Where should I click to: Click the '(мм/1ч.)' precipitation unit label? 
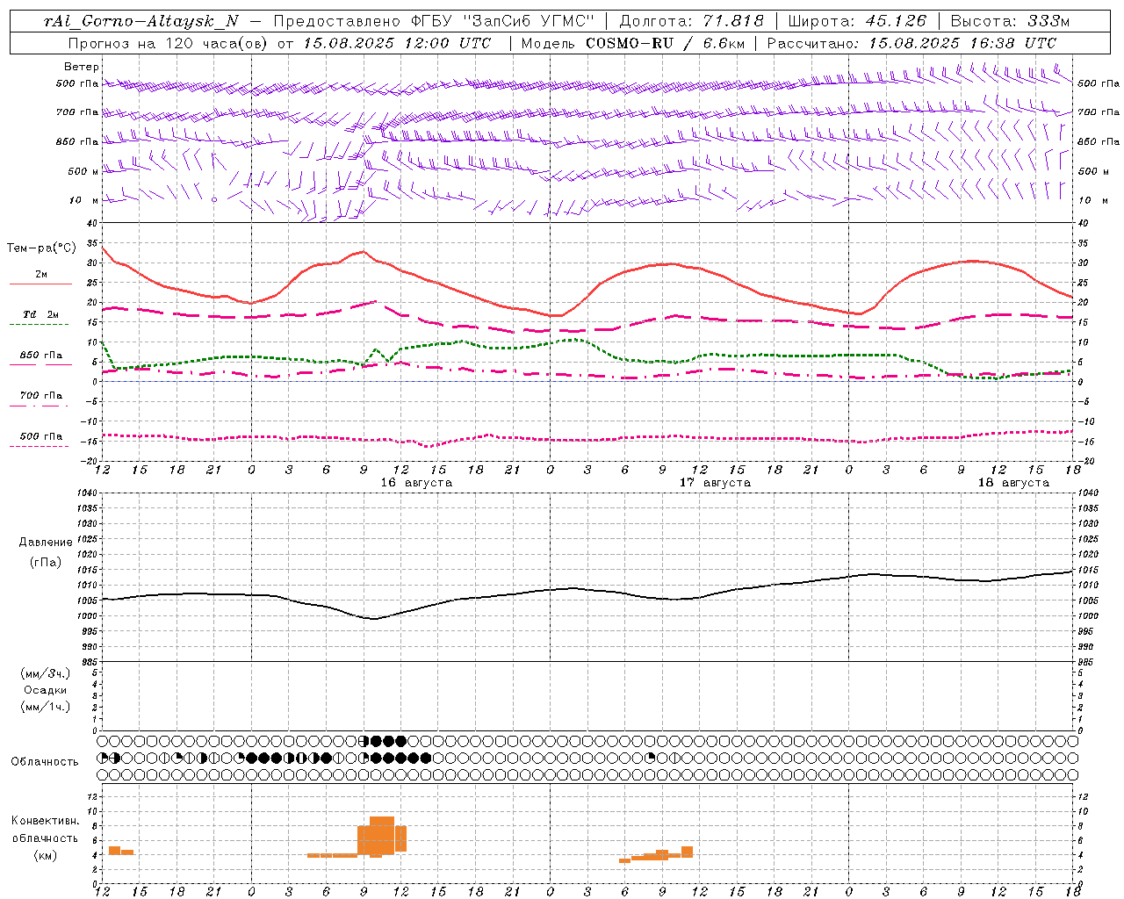[x=46, y=707]
